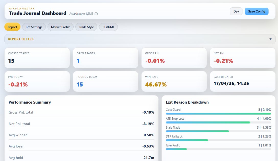Click the Win Rate 46.67% value
This screenshot has width=278, height=161.
156,84
